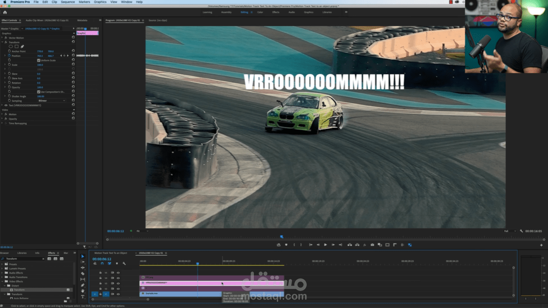Open Full playback resolution dropdown
Screen dimensions: 548x308
(x=510, y=231)
